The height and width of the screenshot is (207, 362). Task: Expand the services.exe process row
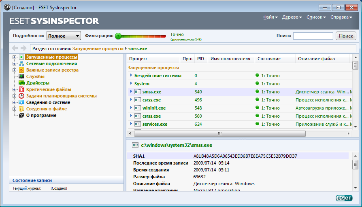click(x=131, y=124)
